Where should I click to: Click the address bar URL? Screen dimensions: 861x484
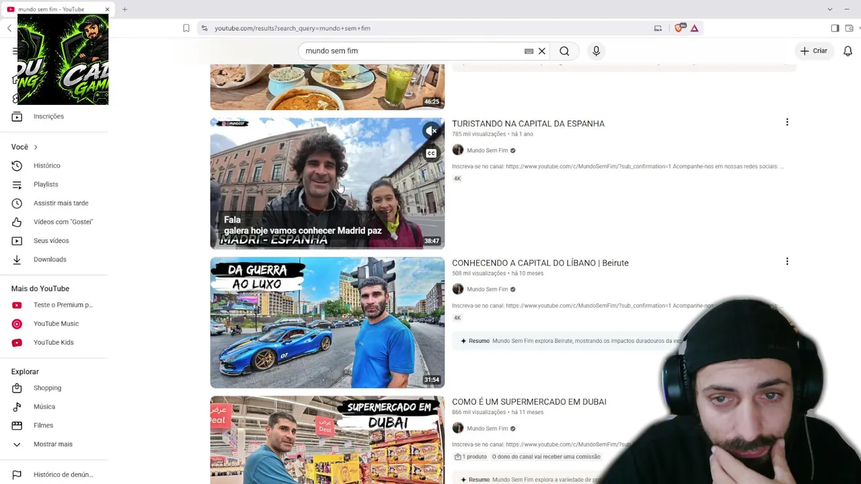293,28
